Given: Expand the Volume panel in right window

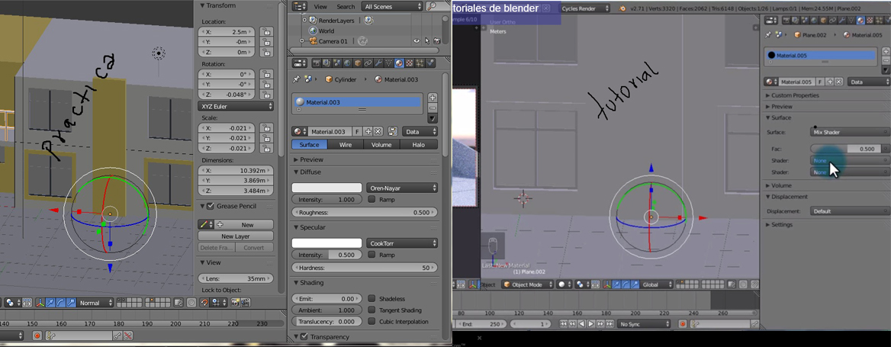Looking at the screenshot, I should 779,185.
